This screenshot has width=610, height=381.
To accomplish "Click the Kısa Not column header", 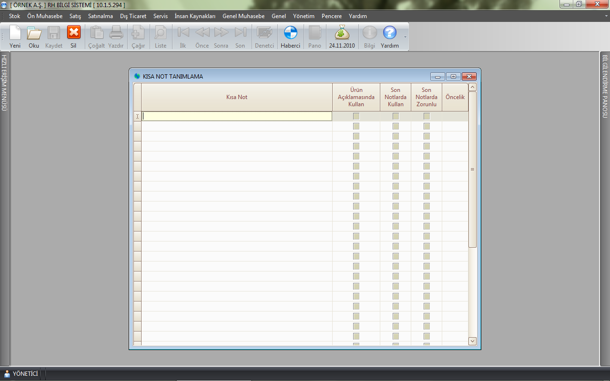I will (236, 97).
